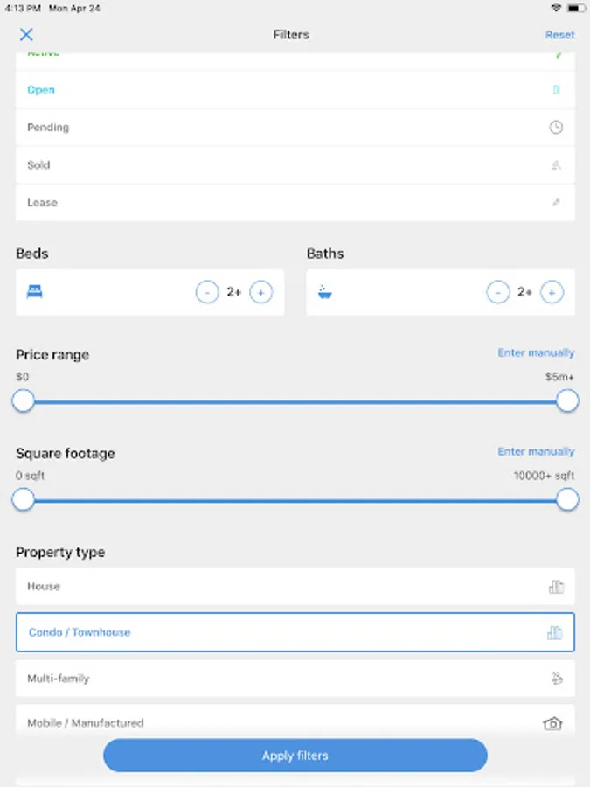Enter square footage manually
The height and width of the screenshot is (787, 590).
click(536, 452)
